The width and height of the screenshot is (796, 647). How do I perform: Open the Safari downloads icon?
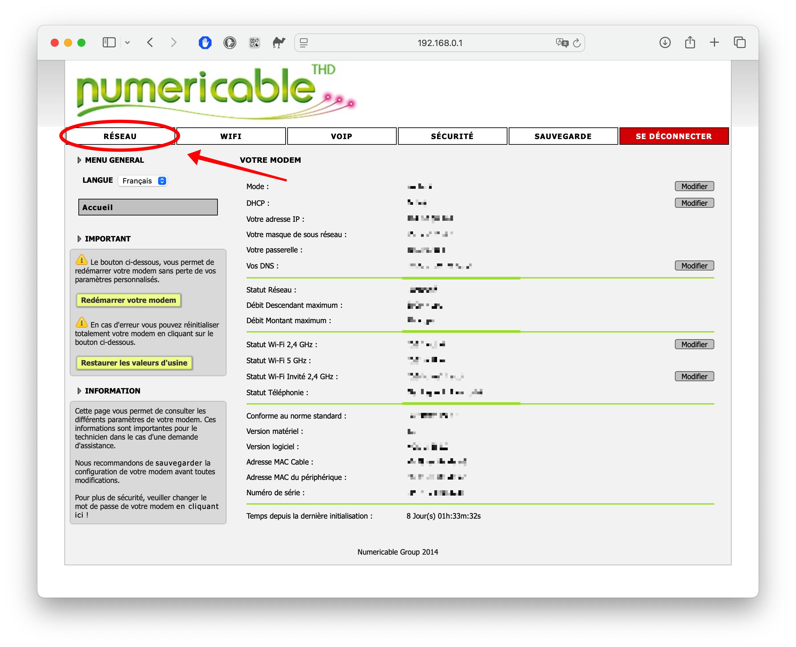pos(665,42)
